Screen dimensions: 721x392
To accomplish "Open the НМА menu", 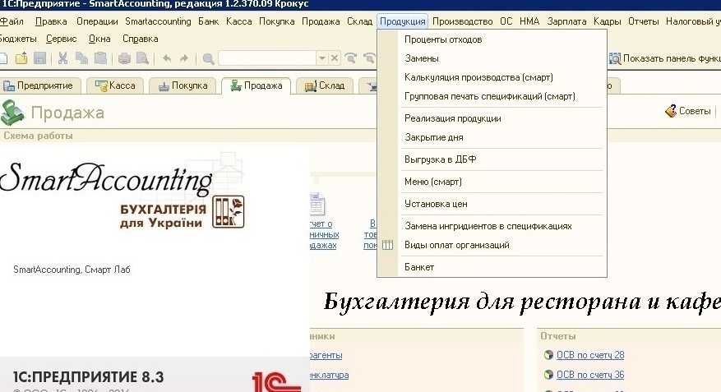I will [529, 21].
